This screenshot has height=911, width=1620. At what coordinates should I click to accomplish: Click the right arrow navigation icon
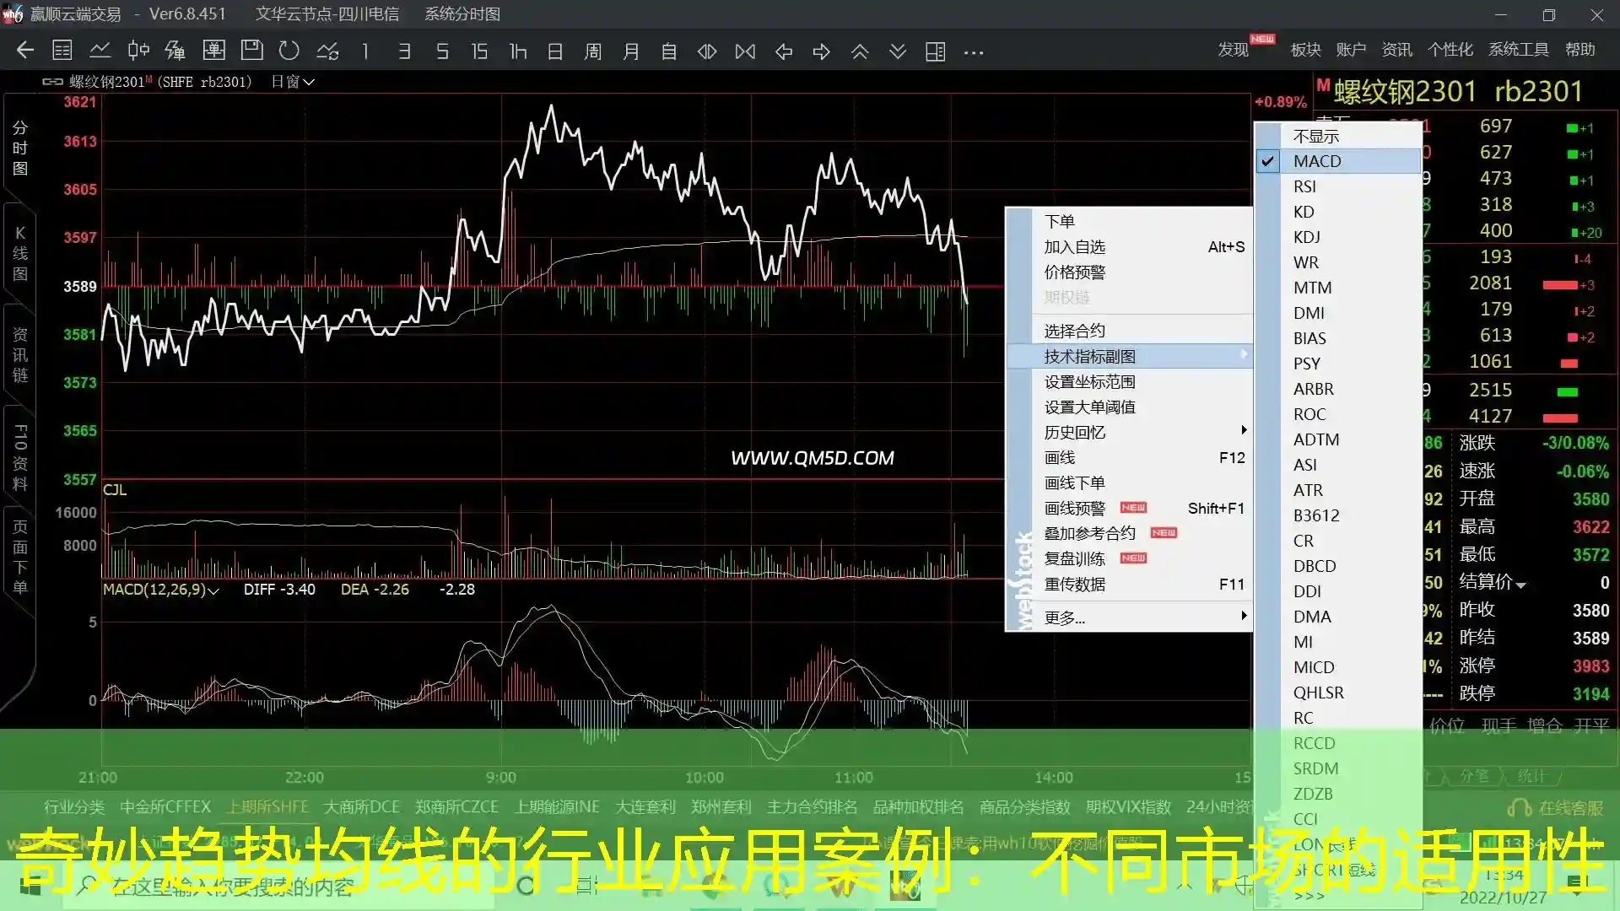821,51
